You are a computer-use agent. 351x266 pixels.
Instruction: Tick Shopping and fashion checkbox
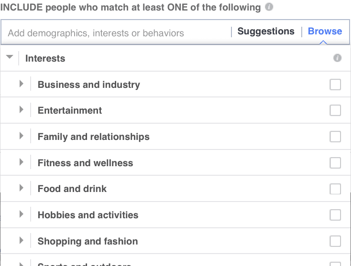(x=335, y=241)
